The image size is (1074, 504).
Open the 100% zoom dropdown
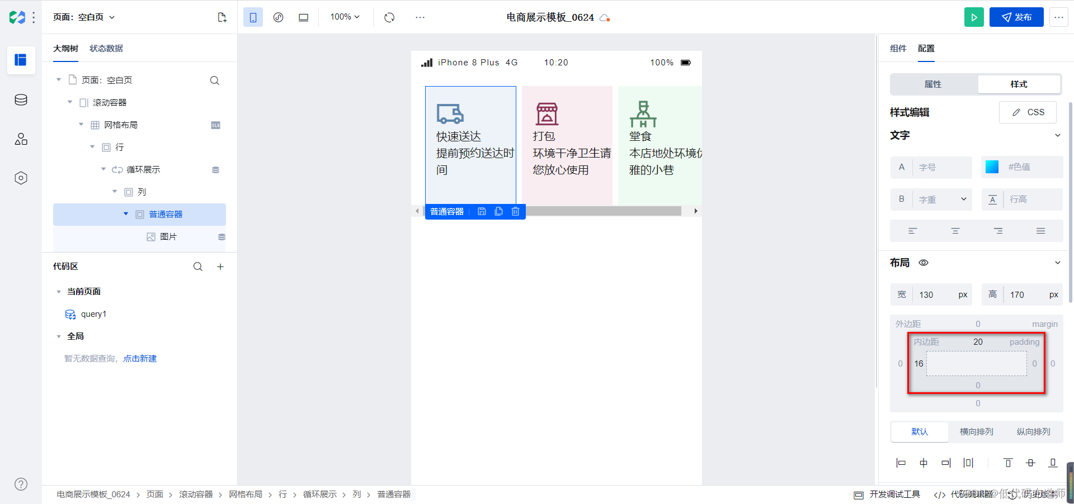tap(345, 17)
